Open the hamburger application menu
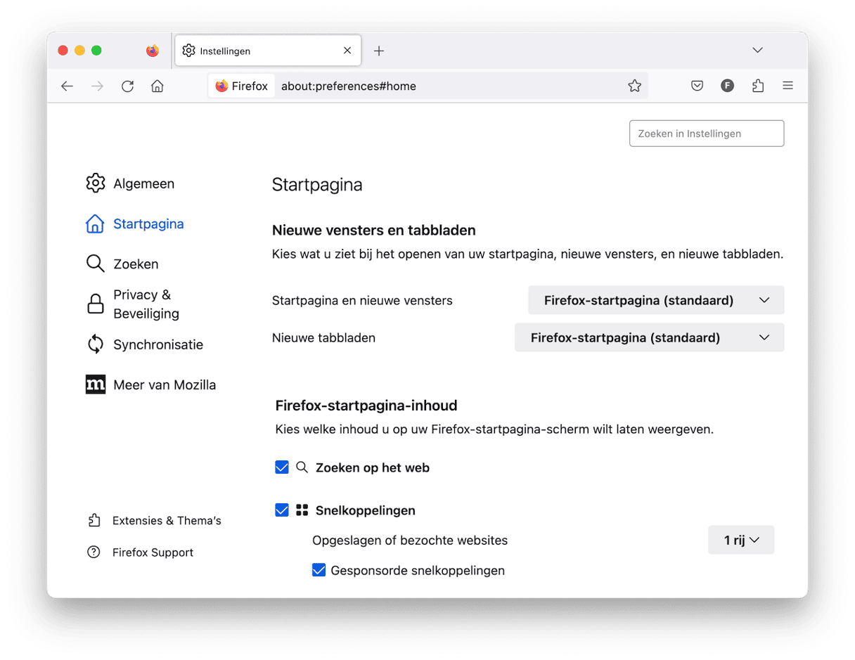The height and width of the screenshot is (660, 855). coord(787,86)
